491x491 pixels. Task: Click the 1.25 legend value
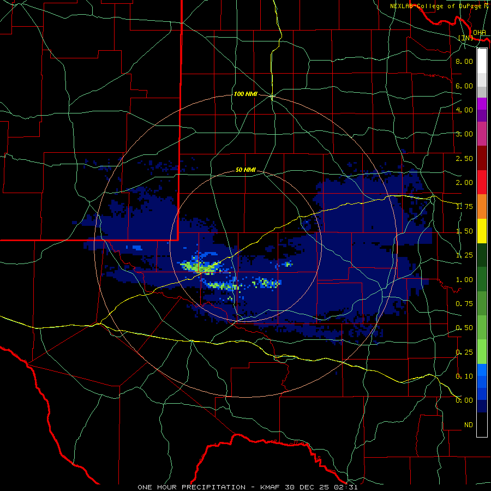point(464,255)
